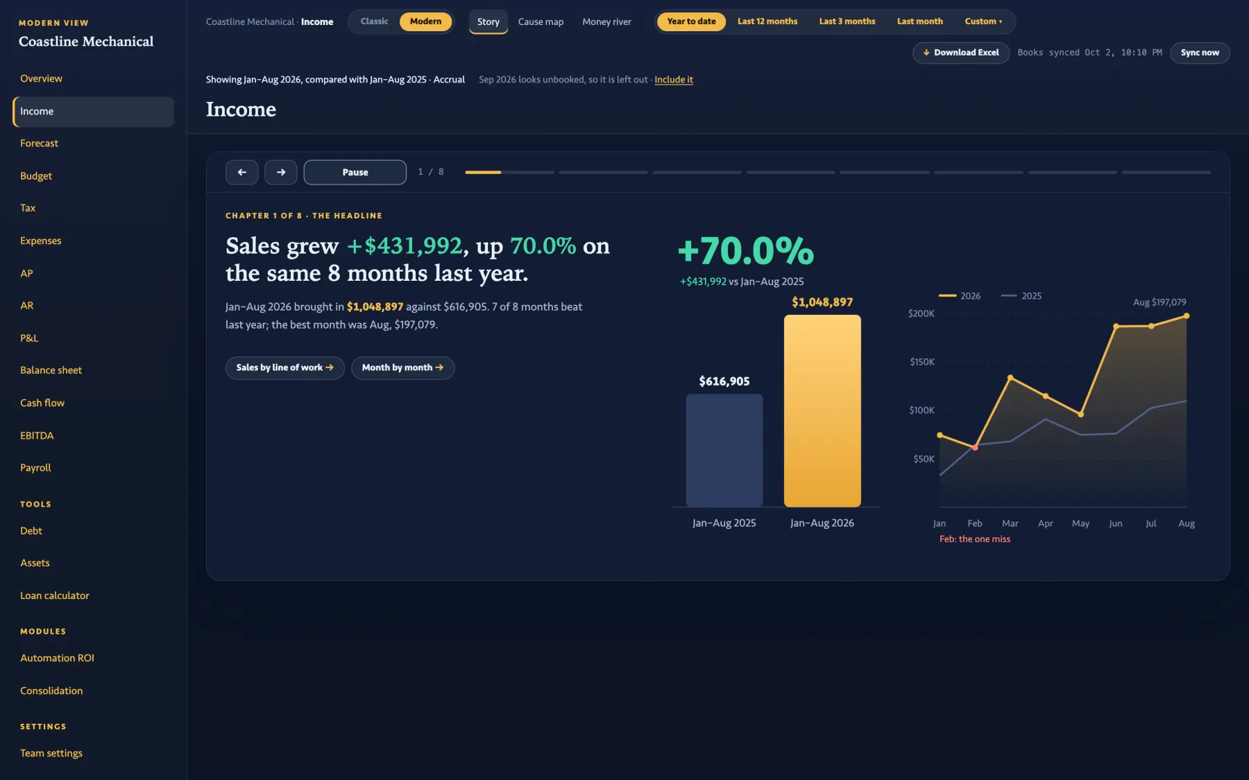Select Modern view toggle
1249x780 pixels.
click(425, 21)
